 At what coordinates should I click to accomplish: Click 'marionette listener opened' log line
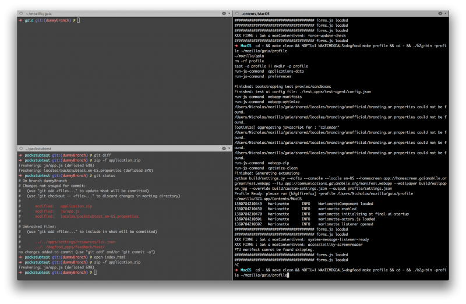[x=303, y=224]
